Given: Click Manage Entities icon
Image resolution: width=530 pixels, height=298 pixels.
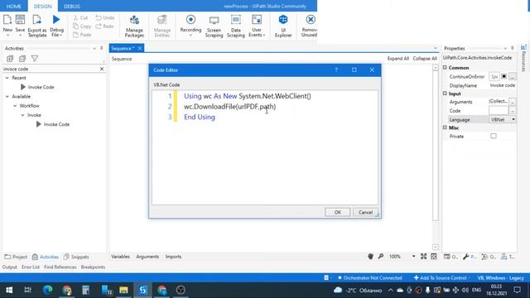Looking at the screenshot, I should (162, 20).
